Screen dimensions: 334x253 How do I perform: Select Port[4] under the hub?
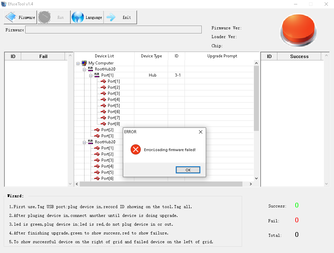[113, 100]
